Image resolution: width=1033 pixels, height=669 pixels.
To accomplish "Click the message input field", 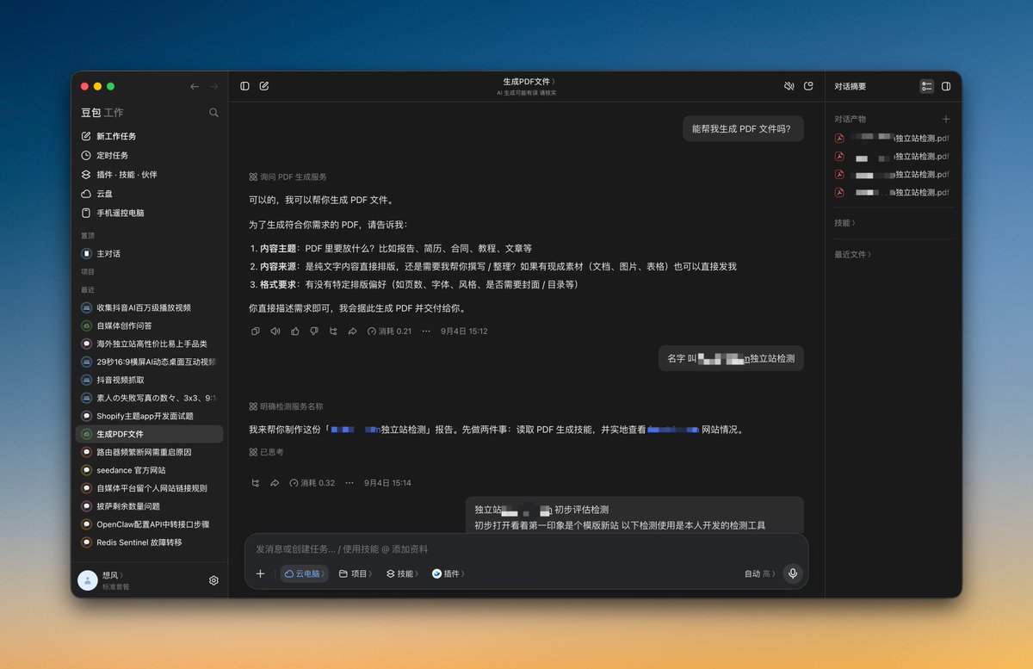I will [526, 548].
